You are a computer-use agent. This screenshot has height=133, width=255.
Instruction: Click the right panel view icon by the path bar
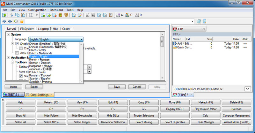point(205,21)
